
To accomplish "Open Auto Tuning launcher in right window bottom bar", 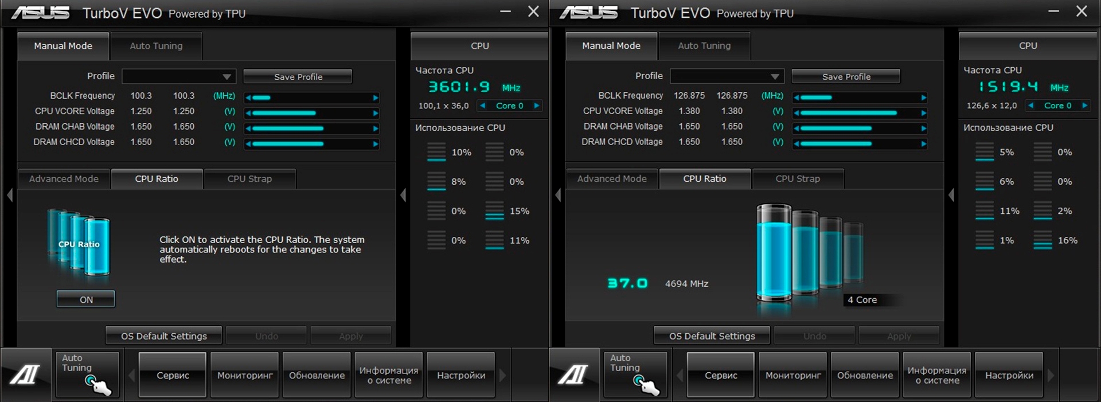I will coord(635,374).
